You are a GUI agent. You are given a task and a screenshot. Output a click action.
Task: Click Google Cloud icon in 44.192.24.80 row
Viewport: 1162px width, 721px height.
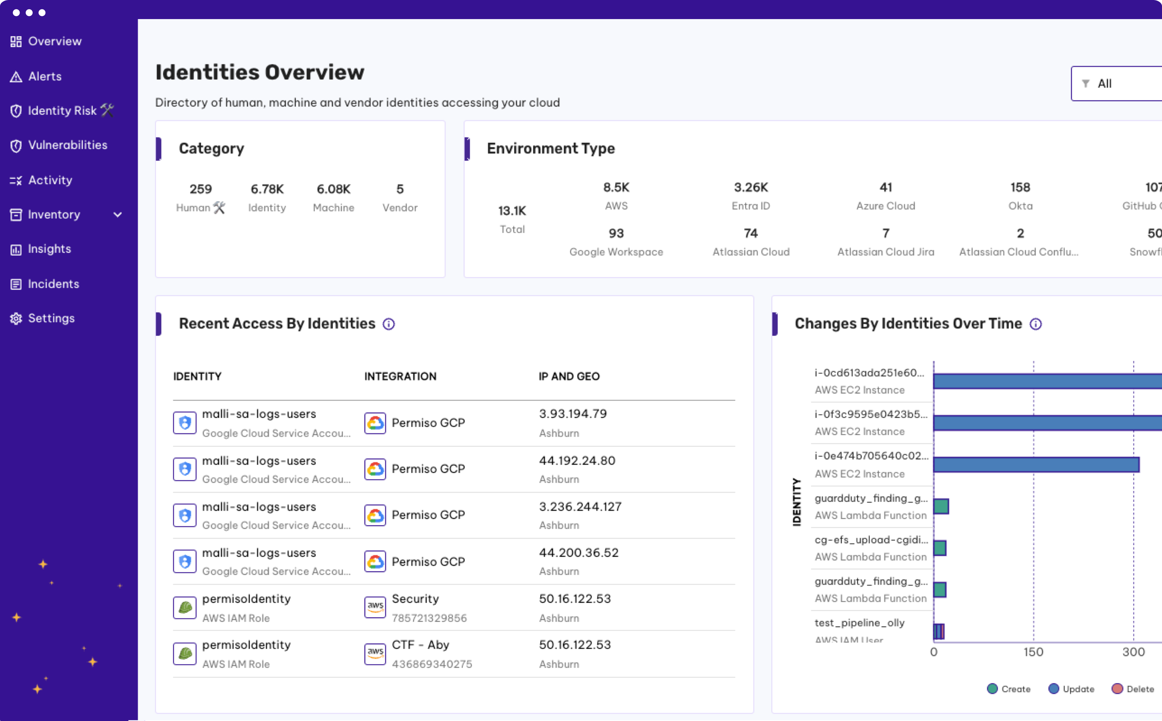[375, 469]
